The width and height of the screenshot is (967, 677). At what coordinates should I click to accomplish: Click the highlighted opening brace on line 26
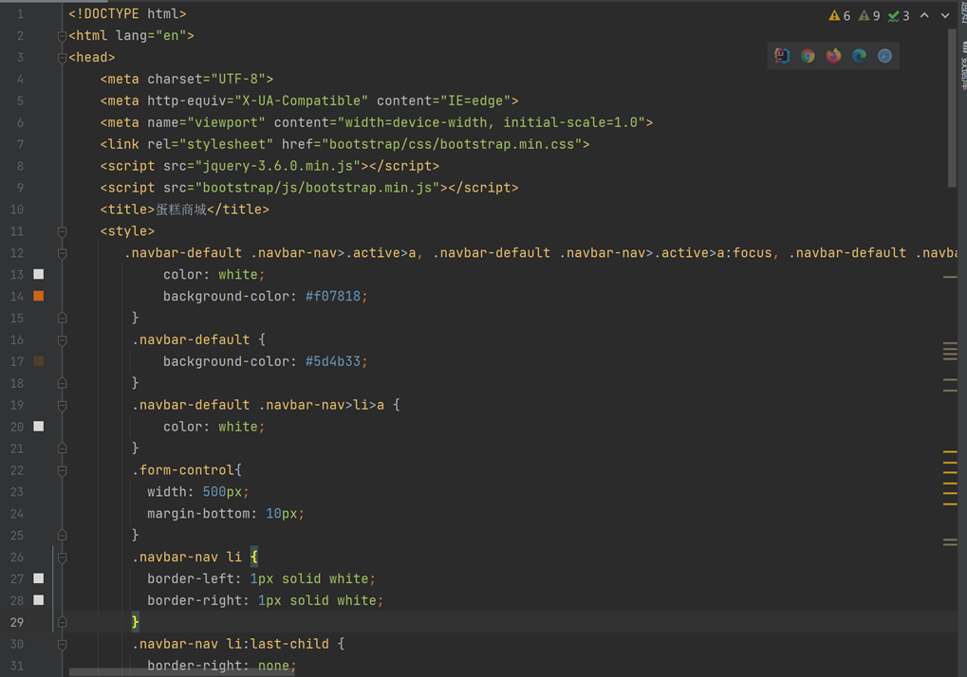click(x=254, y=557)
